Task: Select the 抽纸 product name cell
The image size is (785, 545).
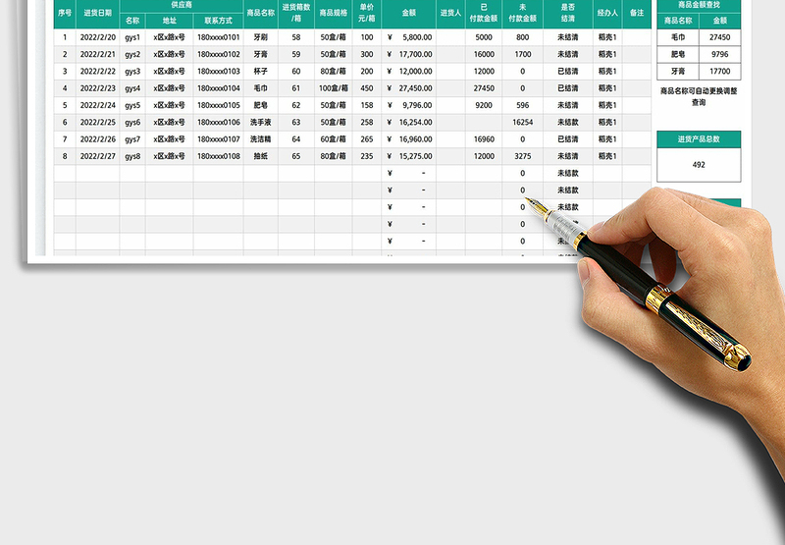Action: [260, 156]
